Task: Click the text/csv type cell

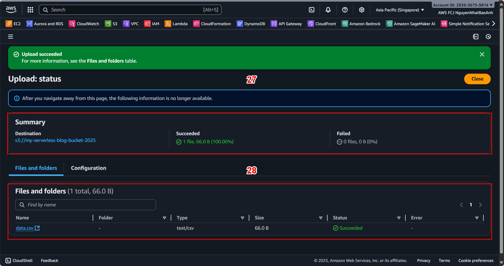Action: click(x=185, y=228)
